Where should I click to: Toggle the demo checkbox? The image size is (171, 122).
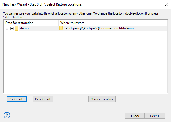(x=12, y=28)
